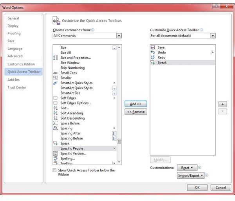Click the commands list scroll up arrow
235x201 pixels.
click(x=119, y=47)
